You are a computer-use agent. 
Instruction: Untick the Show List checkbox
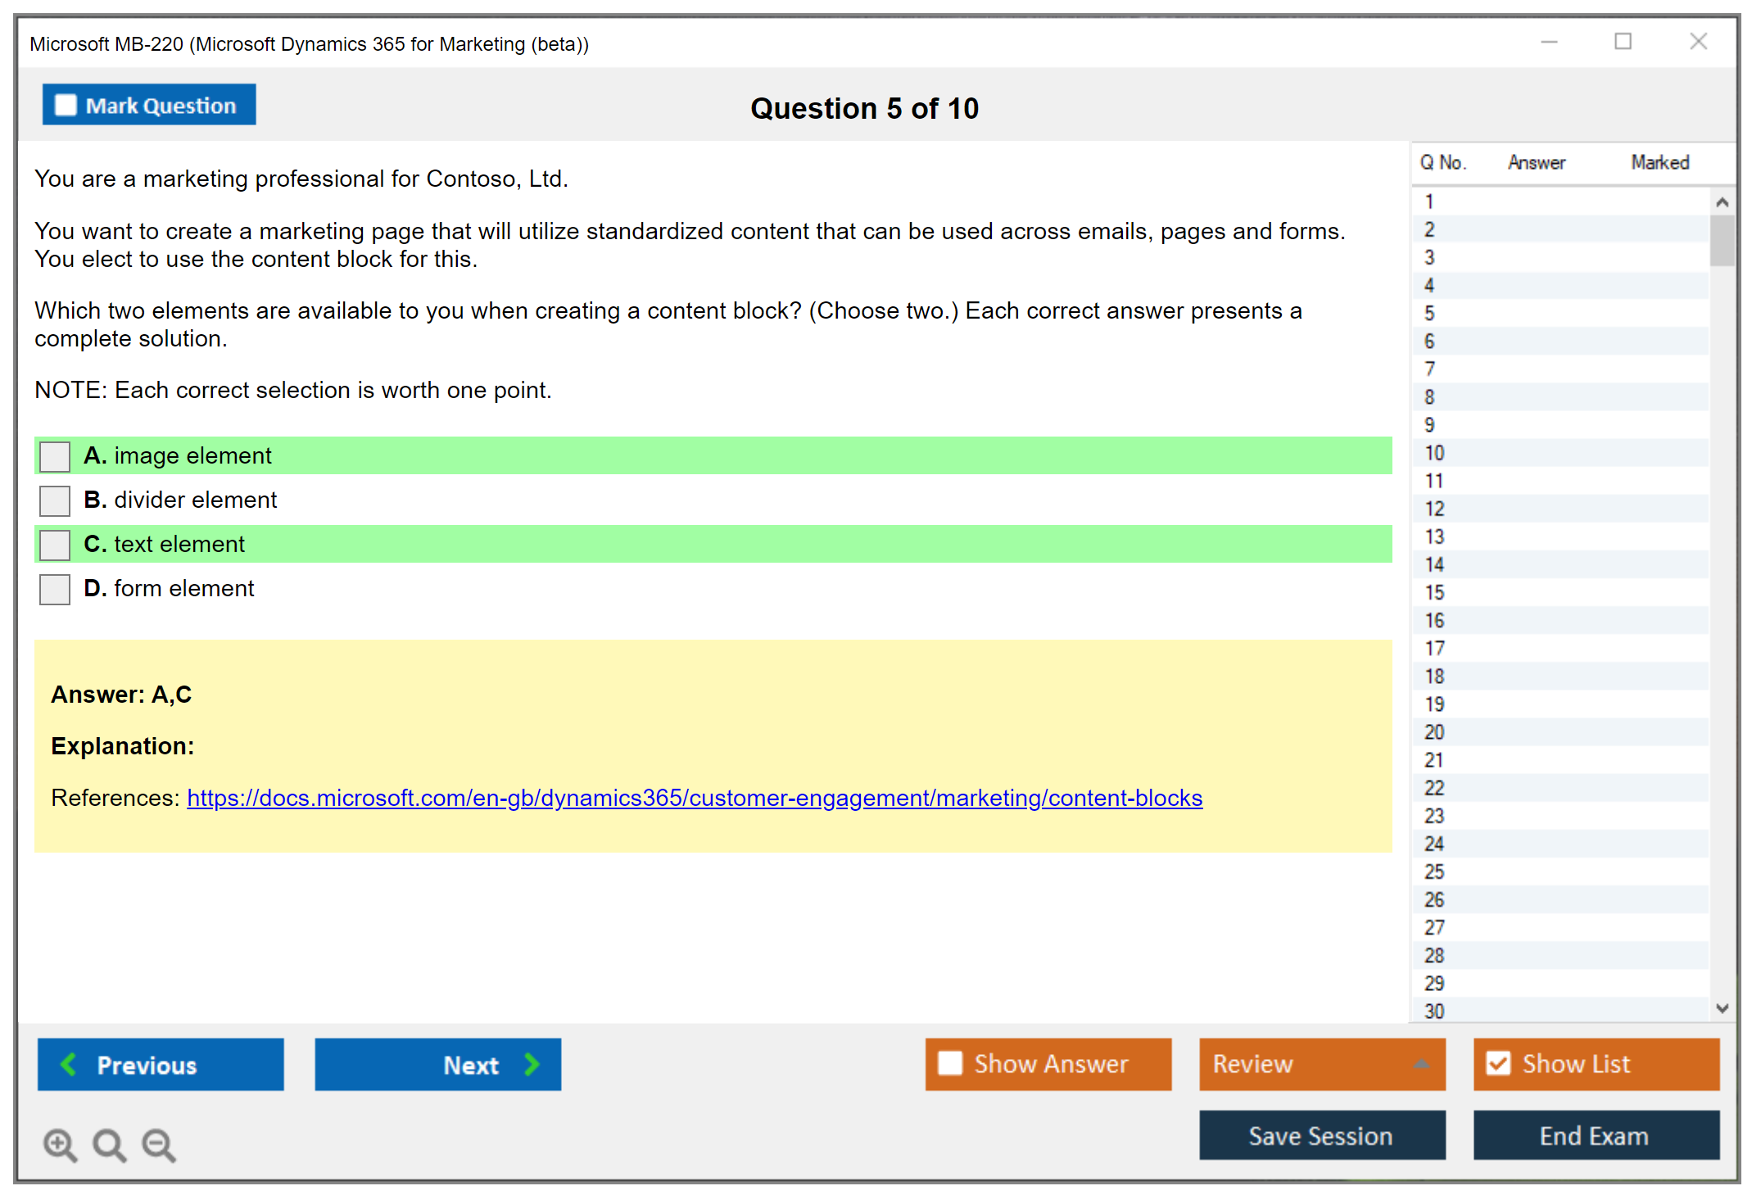click(x=1498, y=1063)
